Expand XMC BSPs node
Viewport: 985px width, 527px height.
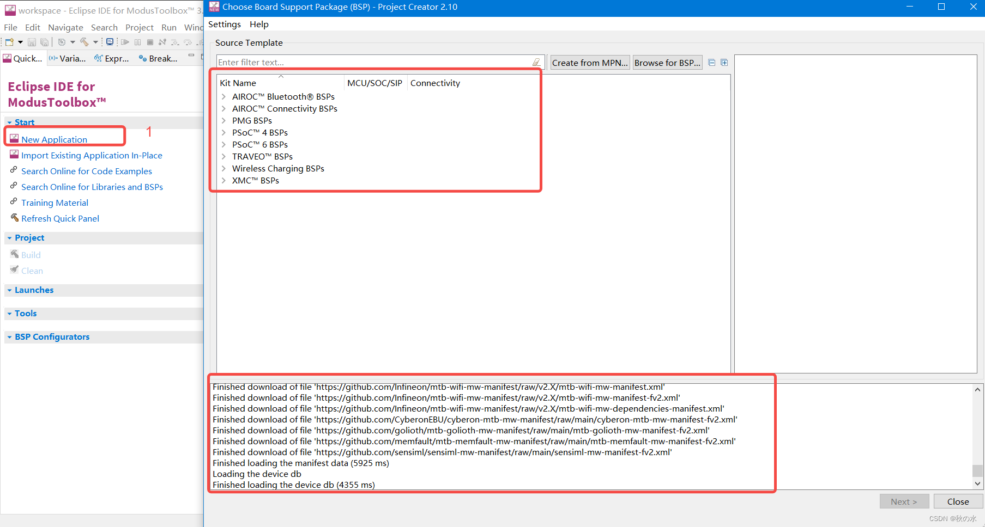[223, 180]
